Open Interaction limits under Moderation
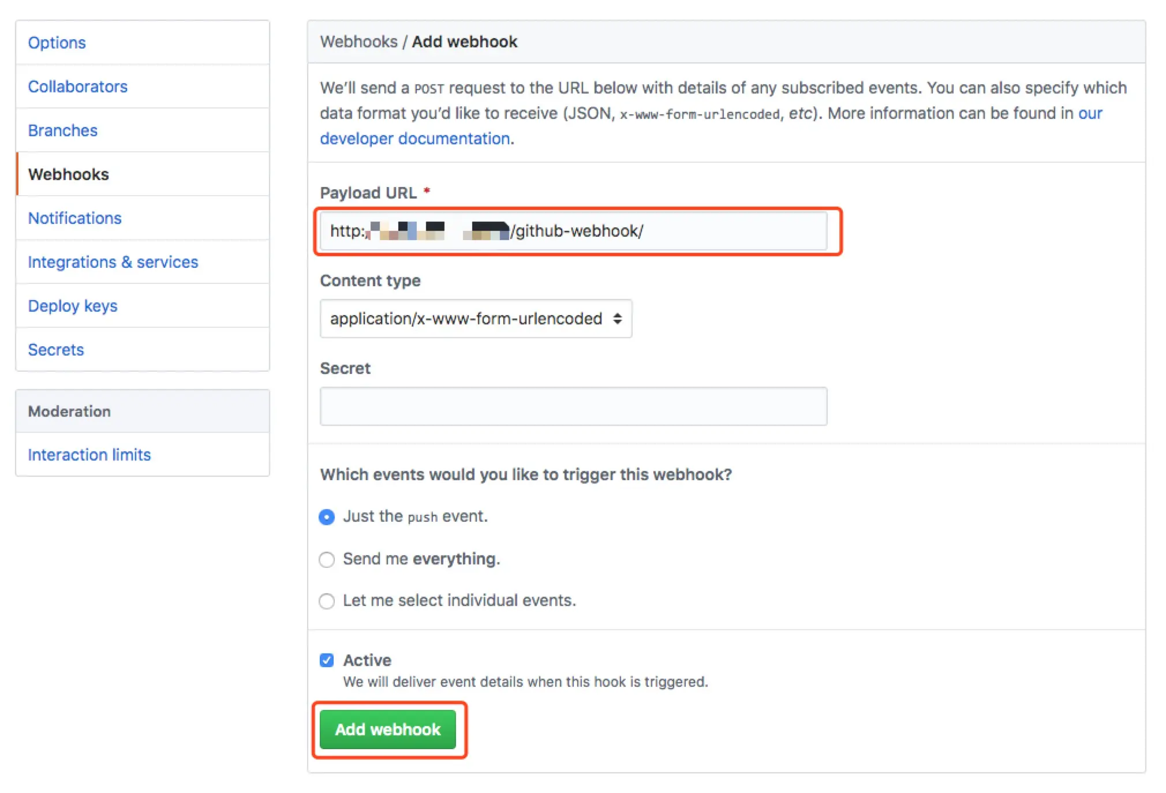 click(89, 455)
